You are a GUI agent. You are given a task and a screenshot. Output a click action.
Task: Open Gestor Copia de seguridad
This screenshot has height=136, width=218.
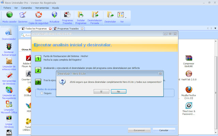[38, 18]
